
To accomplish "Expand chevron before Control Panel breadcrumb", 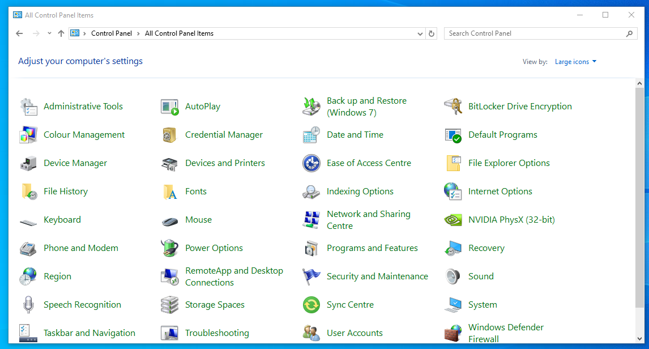I will point(85,33).
